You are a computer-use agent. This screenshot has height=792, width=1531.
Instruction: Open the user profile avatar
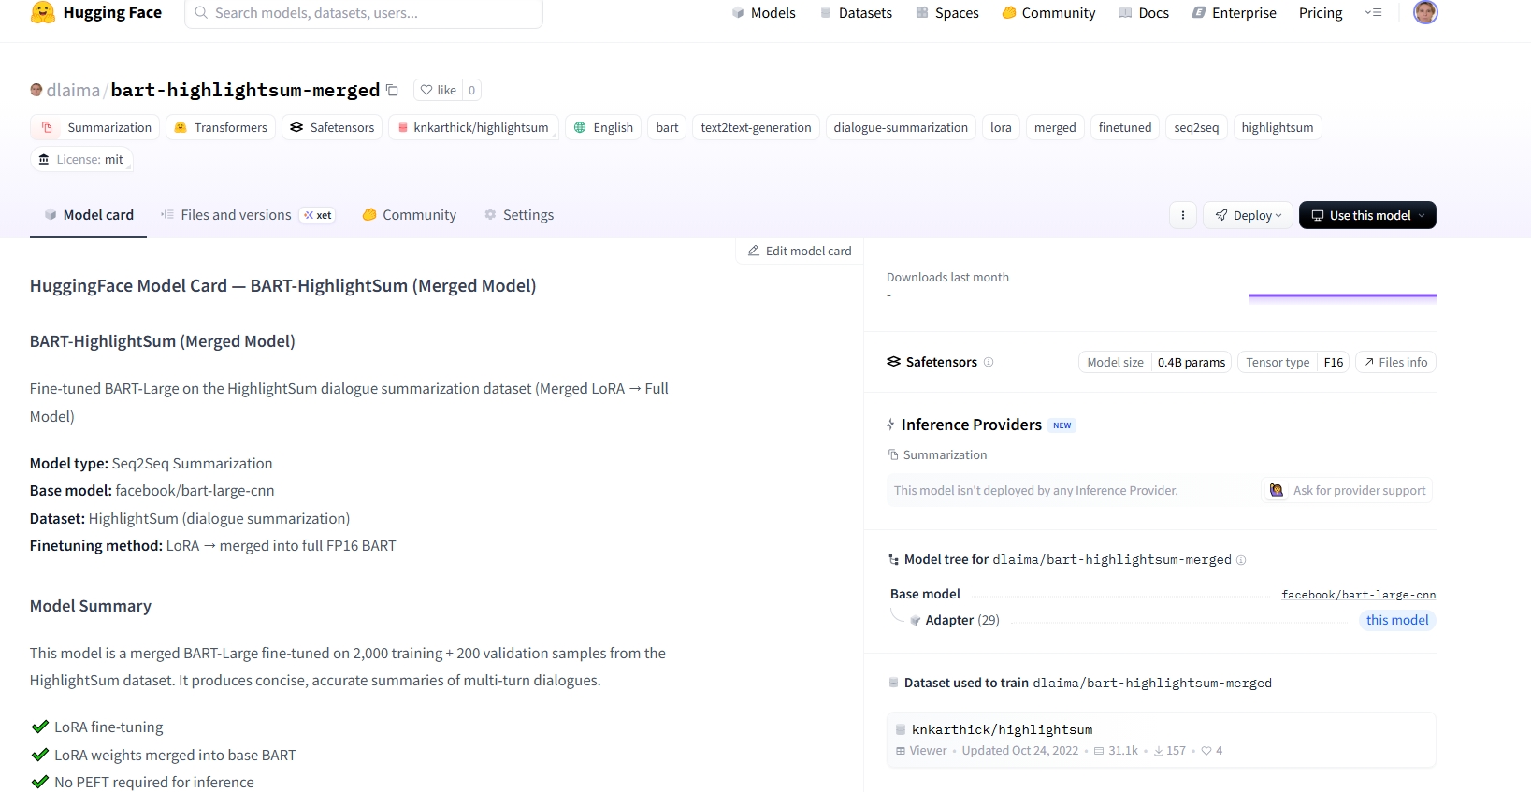[x=1424, y=12]
